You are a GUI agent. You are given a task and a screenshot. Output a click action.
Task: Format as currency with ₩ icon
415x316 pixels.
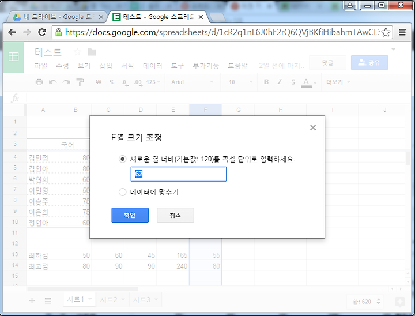[x=99, y=82]
